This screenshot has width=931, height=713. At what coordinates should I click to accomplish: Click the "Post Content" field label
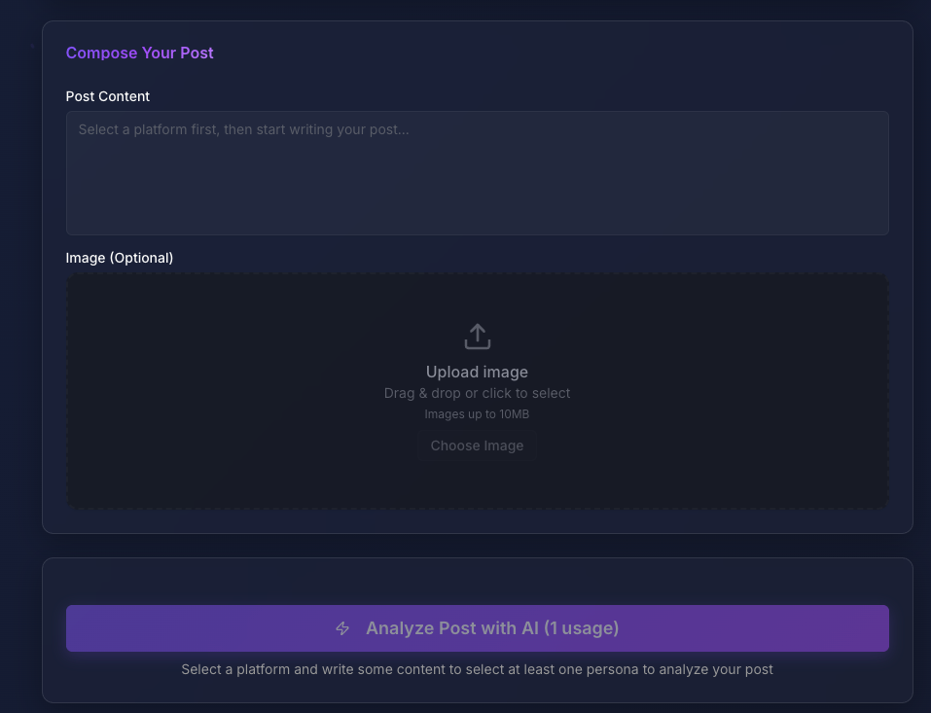(x=107, y=96)
